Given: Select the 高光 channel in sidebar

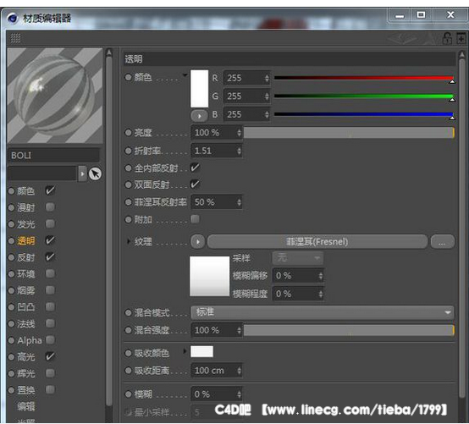Looking at the screenshot, I should 25,357.
